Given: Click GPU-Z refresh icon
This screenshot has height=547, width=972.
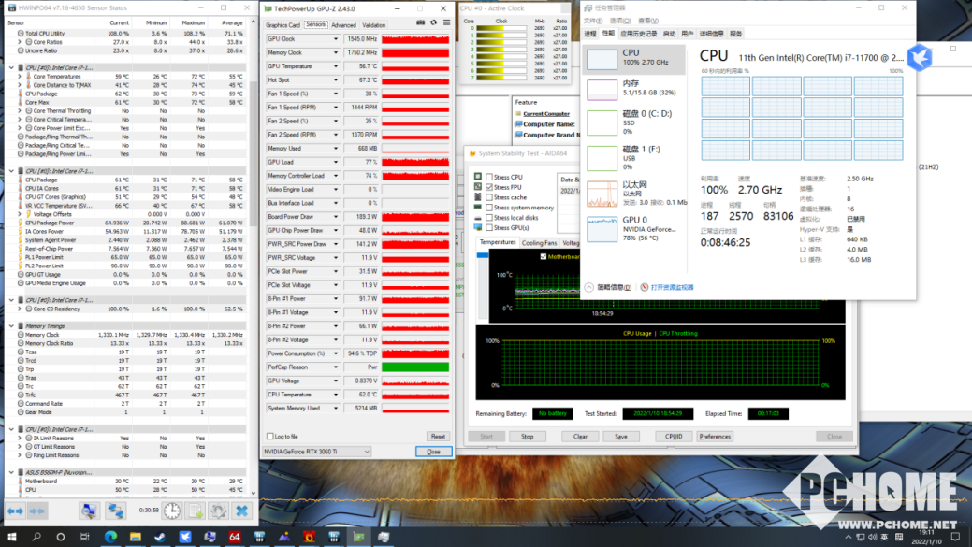Looking at the screenshot, I should [x=433, y=22].
